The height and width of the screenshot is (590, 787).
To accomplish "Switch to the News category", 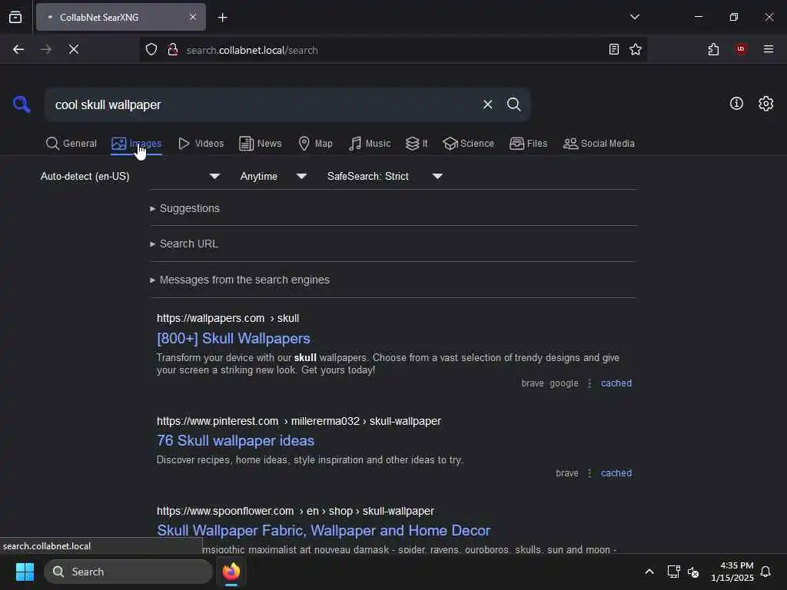I will (x=261, y=144).
